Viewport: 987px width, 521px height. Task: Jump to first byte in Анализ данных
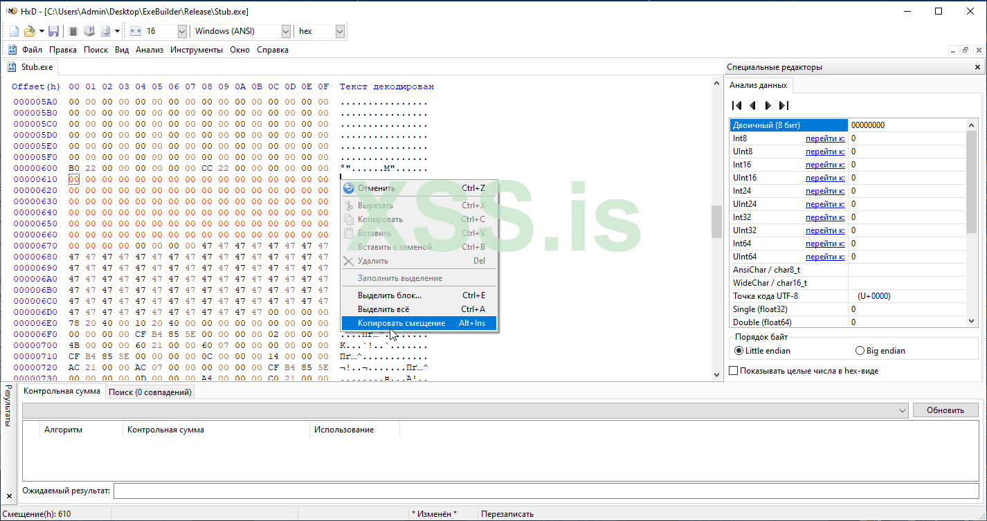point(737,106)
